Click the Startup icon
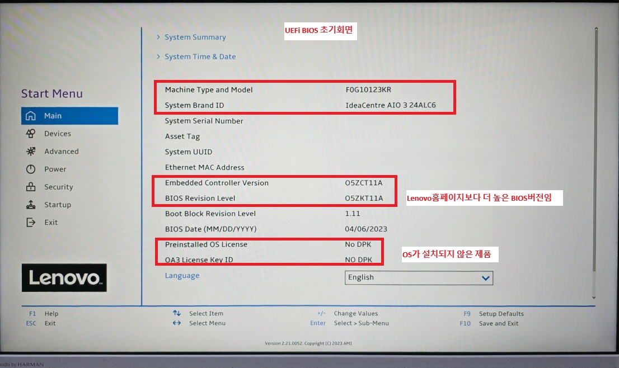619x368 pixels. [30, 204]
